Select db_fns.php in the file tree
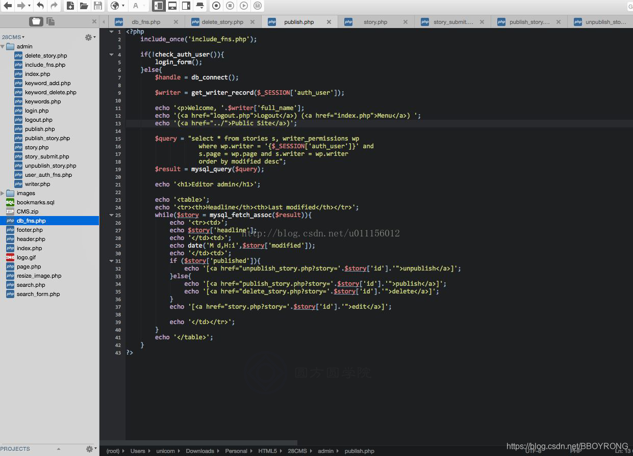 49,221
